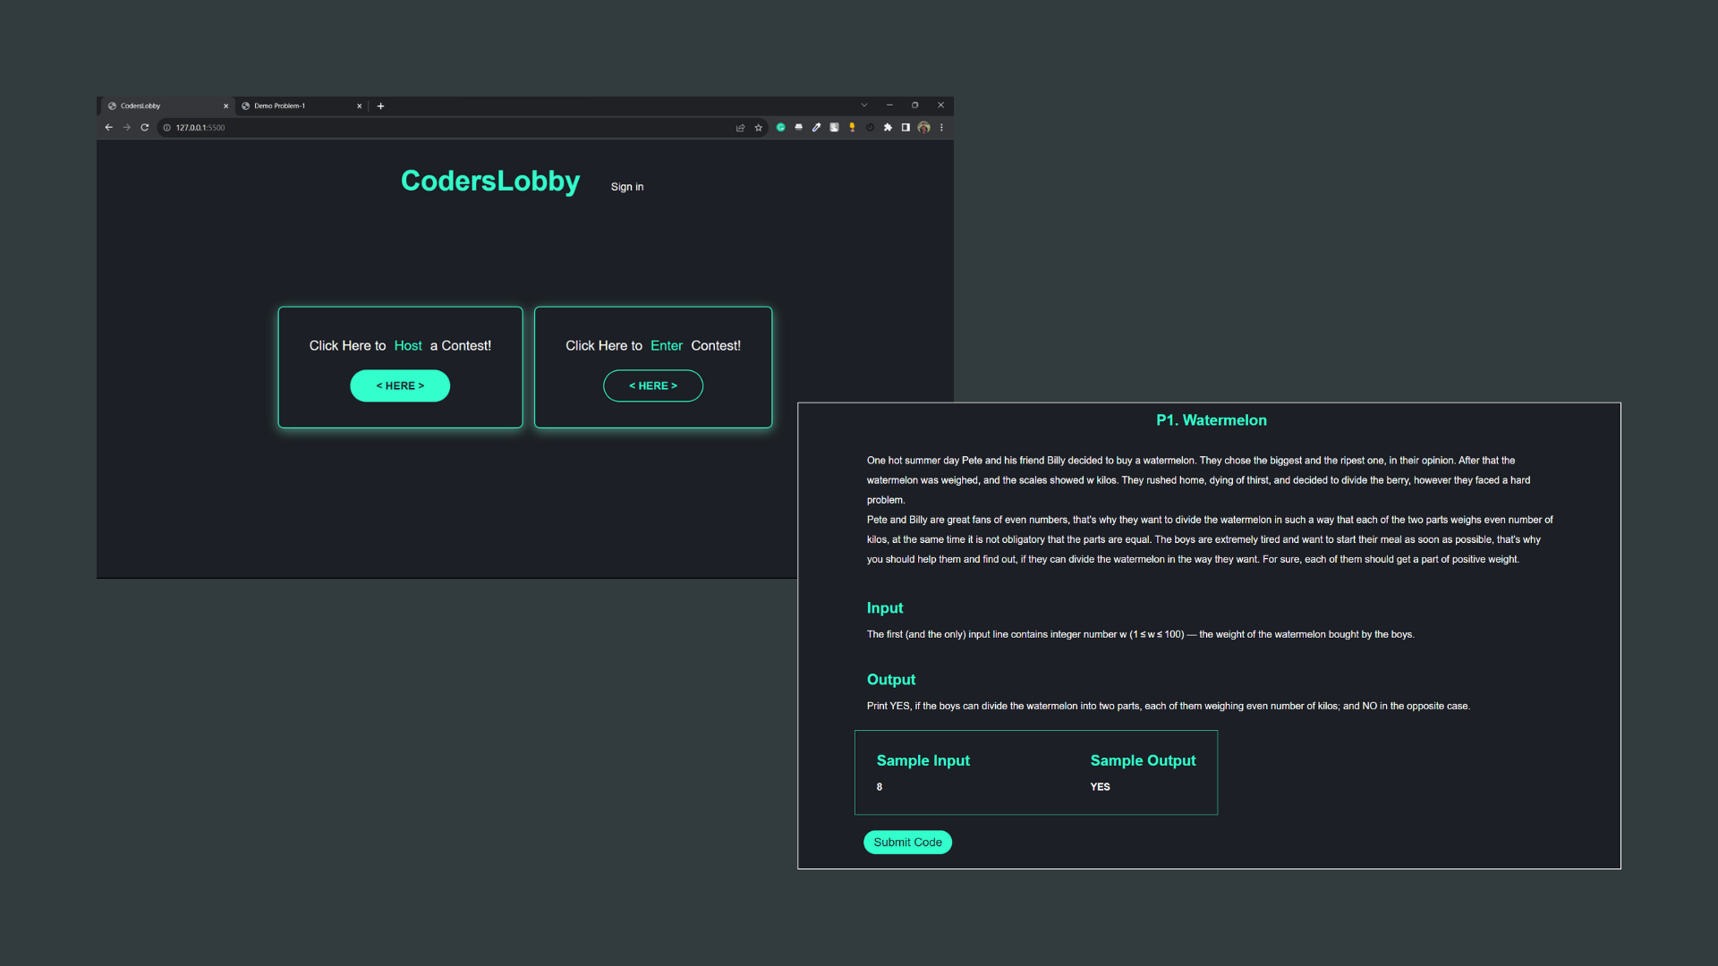1718x966 pixels.
Task: Click the Input section heading
Action: [x=885, y=608]
